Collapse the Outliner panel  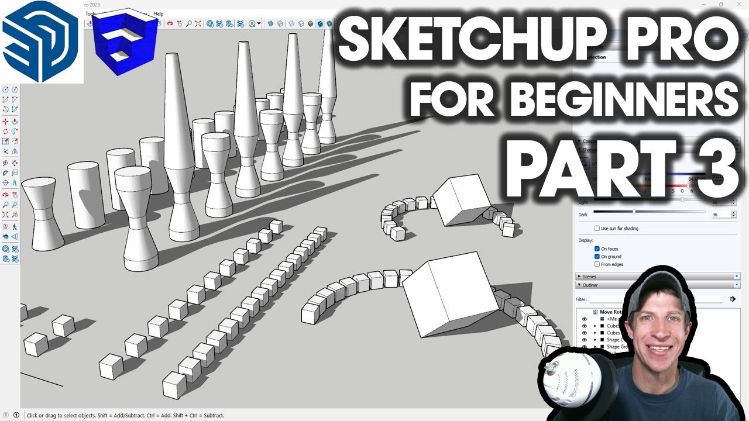[x=579, y=285]
